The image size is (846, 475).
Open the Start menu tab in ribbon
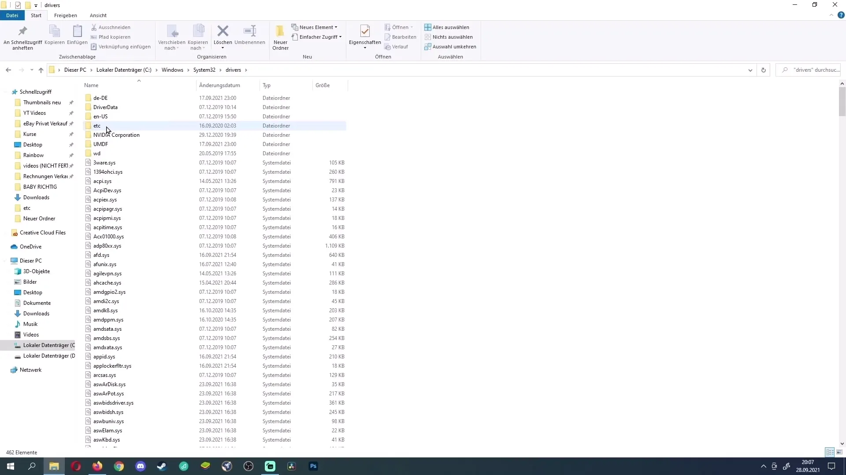click(36, 15)
